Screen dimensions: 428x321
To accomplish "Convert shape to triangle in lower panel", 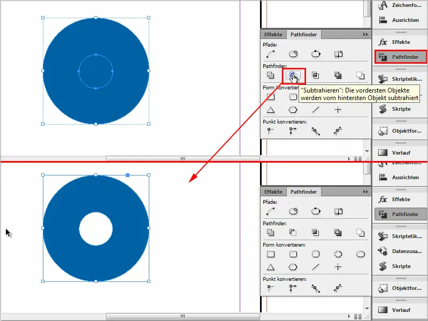I will 271,267.
